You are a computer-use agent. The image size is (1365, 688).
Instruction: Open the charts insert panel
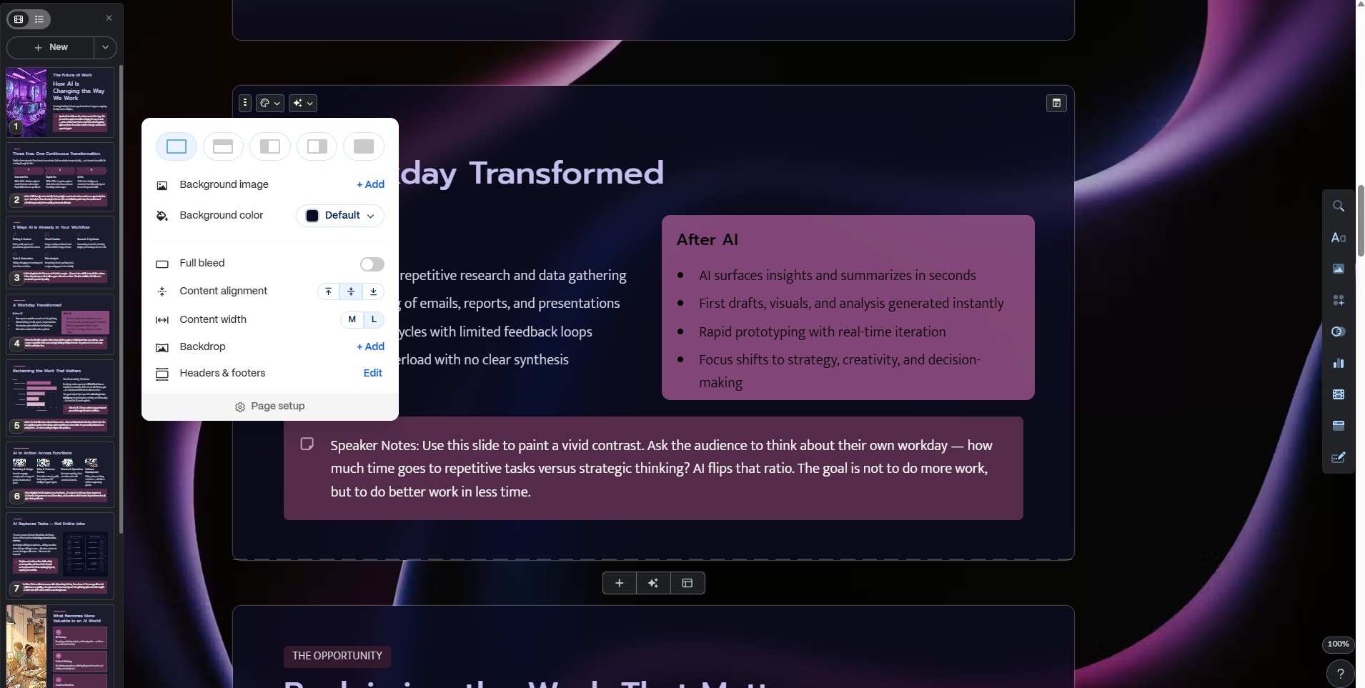pos(1339,363)
